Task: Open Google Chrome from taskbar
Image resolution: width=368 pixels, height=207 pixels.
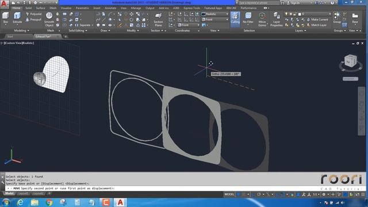Action: pos(49,202)
